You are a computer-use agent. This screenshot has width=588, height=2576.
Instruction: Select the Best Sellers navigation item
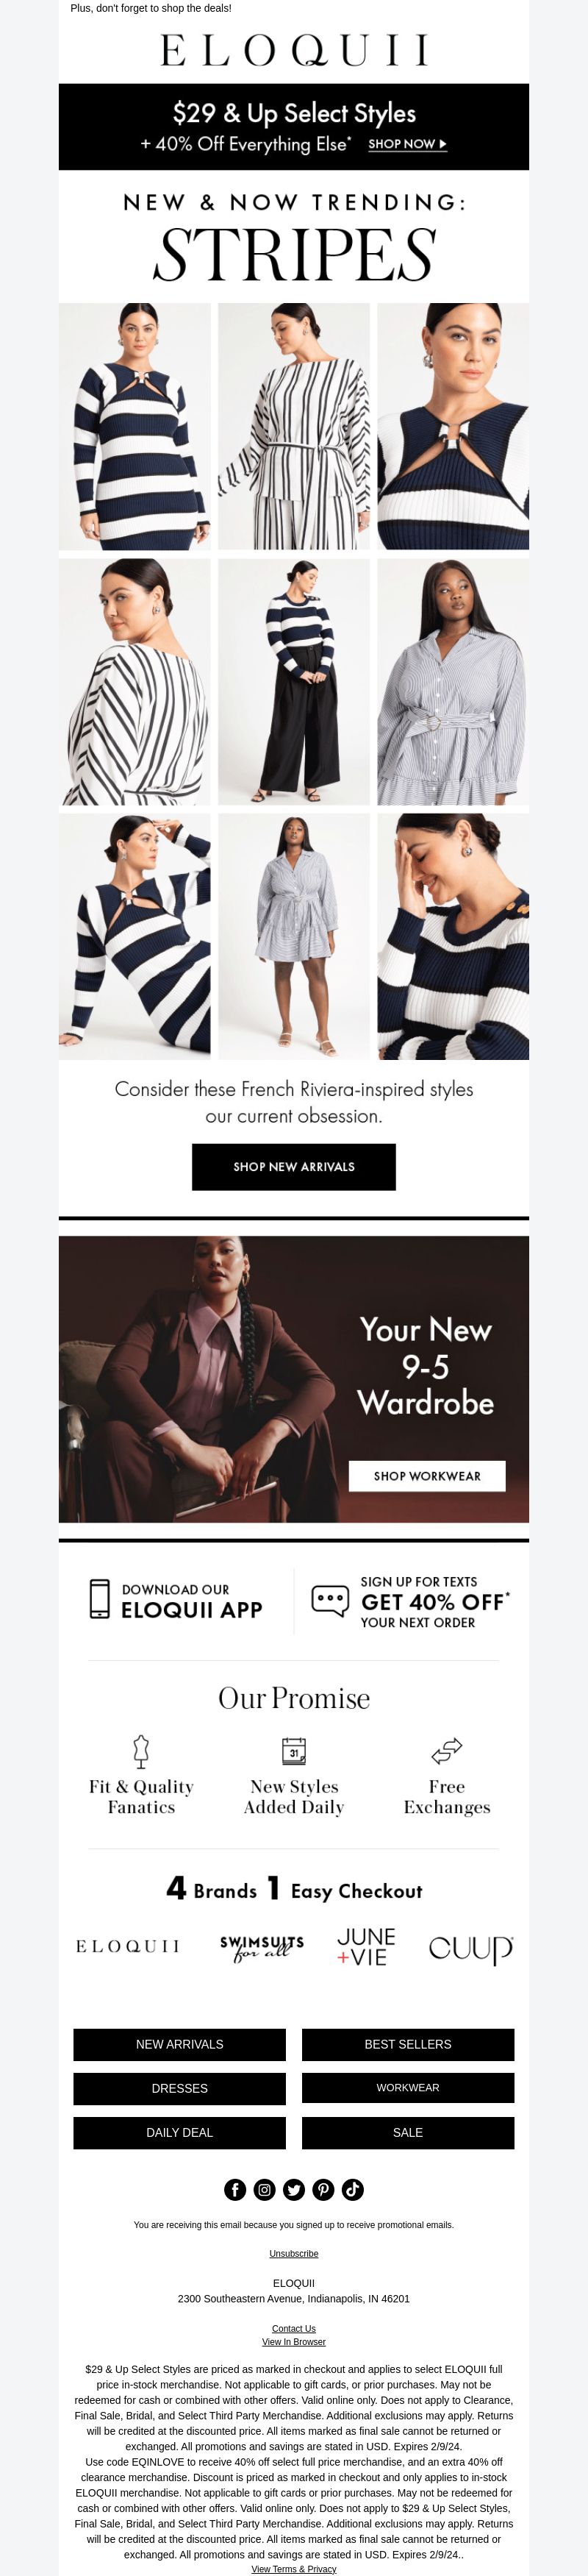(408, 2044)
